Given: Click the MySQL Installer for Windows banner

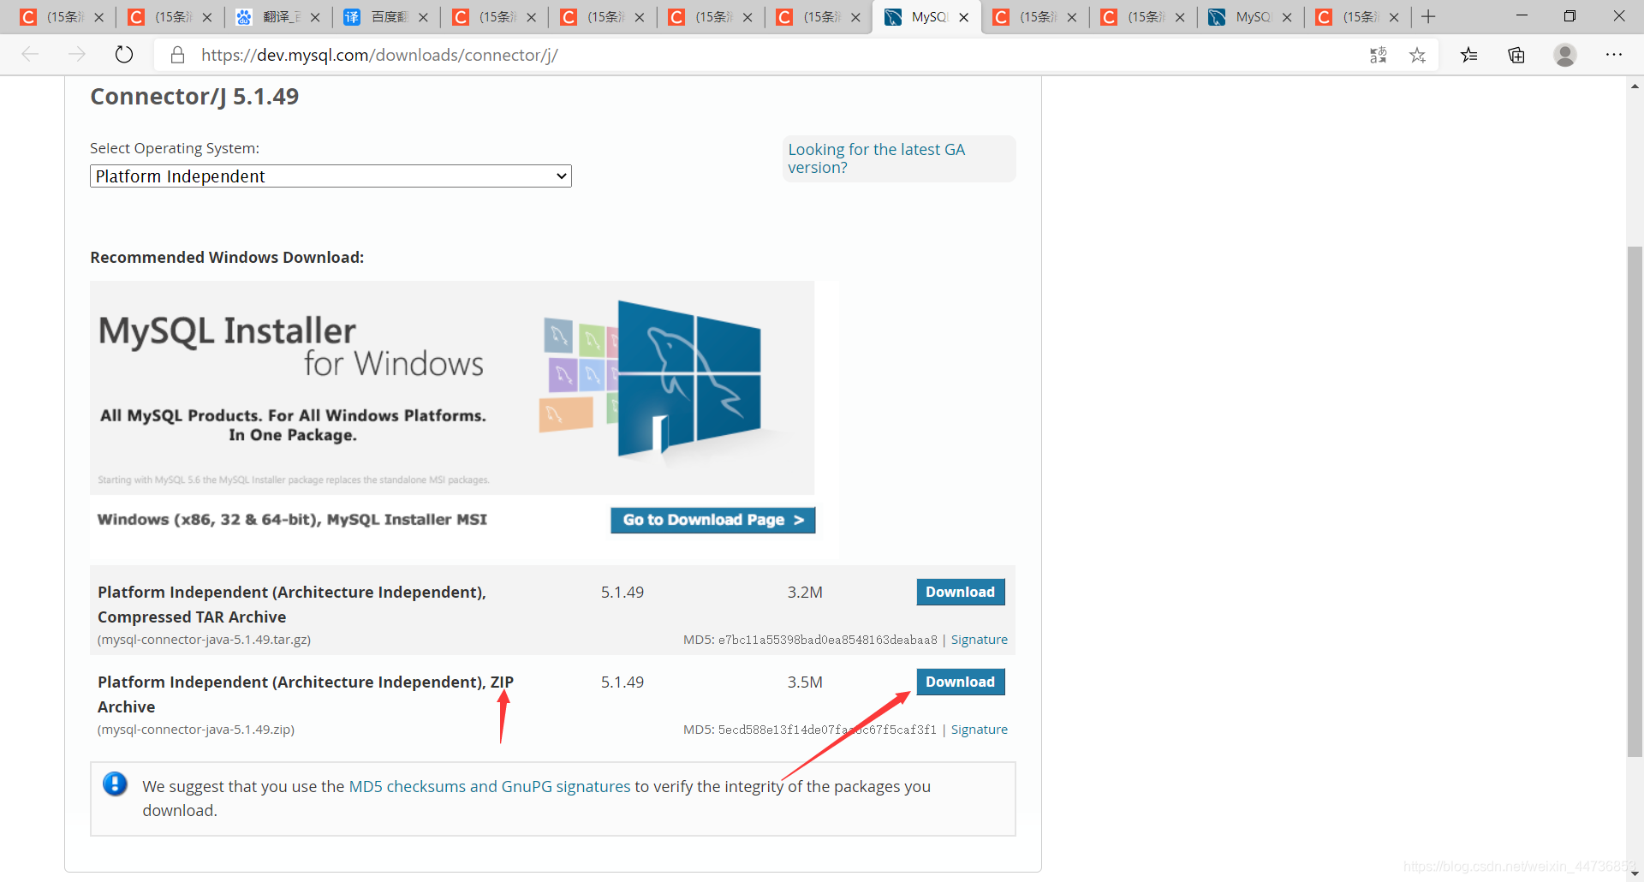Looking at the screenshot, I should point(452,388).
